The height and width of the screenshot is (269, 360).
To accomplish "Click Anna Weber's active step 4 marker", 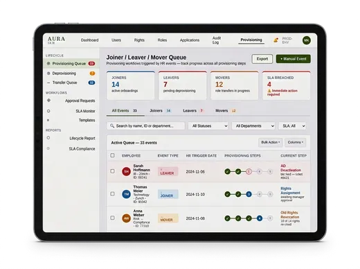I will [x=260, y=218].
